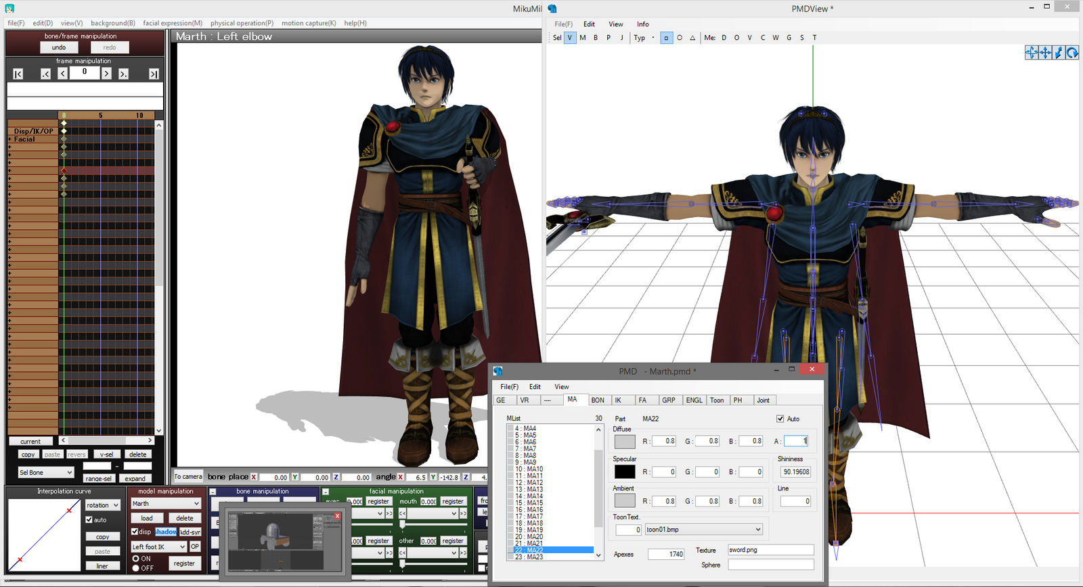Check the MA22 list item checkbox
This screenshot has width=1083, height=587.
pyautogui.click(x=510, y=550)
